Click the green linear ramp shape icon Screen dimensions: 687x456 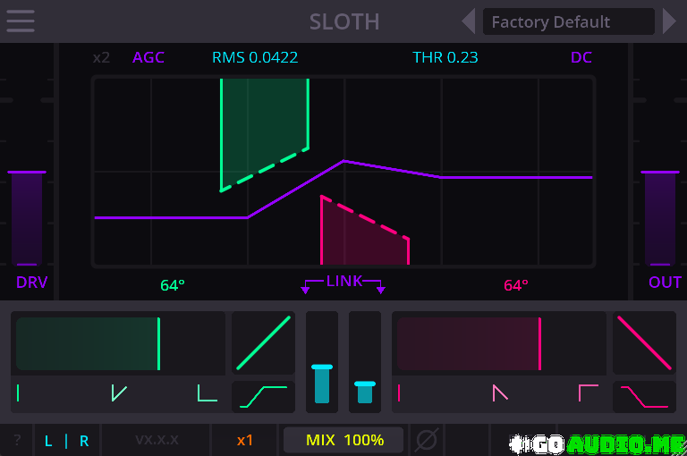(x=263, y=342)
